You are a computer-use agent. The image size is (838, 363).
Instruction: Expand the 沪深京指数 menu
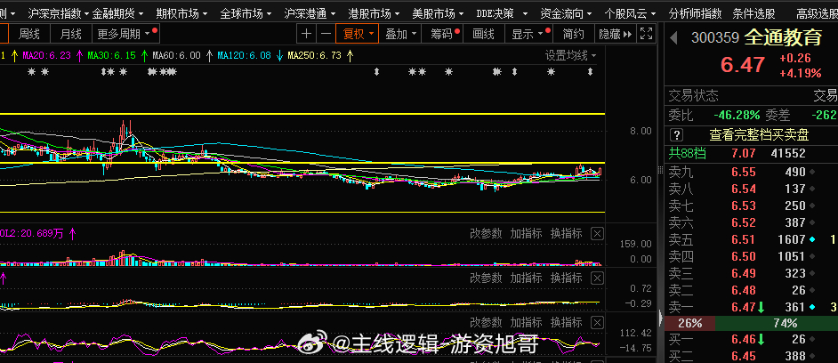click(x=58, y=12)
